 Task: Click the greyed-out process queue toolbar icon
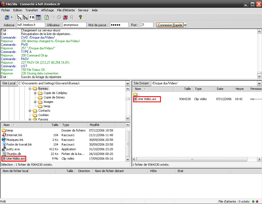point(53,17)
